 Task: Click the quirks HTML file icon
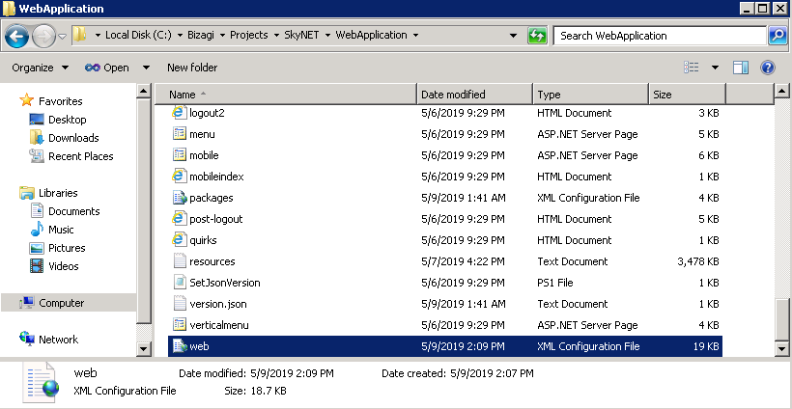point(180,240)
